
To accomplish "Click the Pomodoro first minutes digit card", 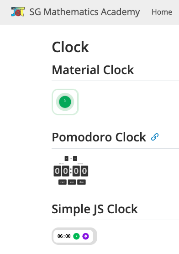I will coord(57,171).
